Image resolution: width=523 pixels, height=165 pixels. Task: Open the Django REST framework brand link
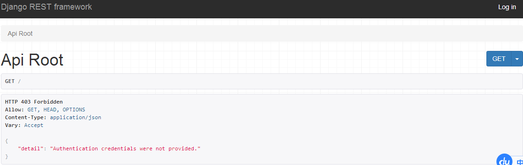click(46, 7)
